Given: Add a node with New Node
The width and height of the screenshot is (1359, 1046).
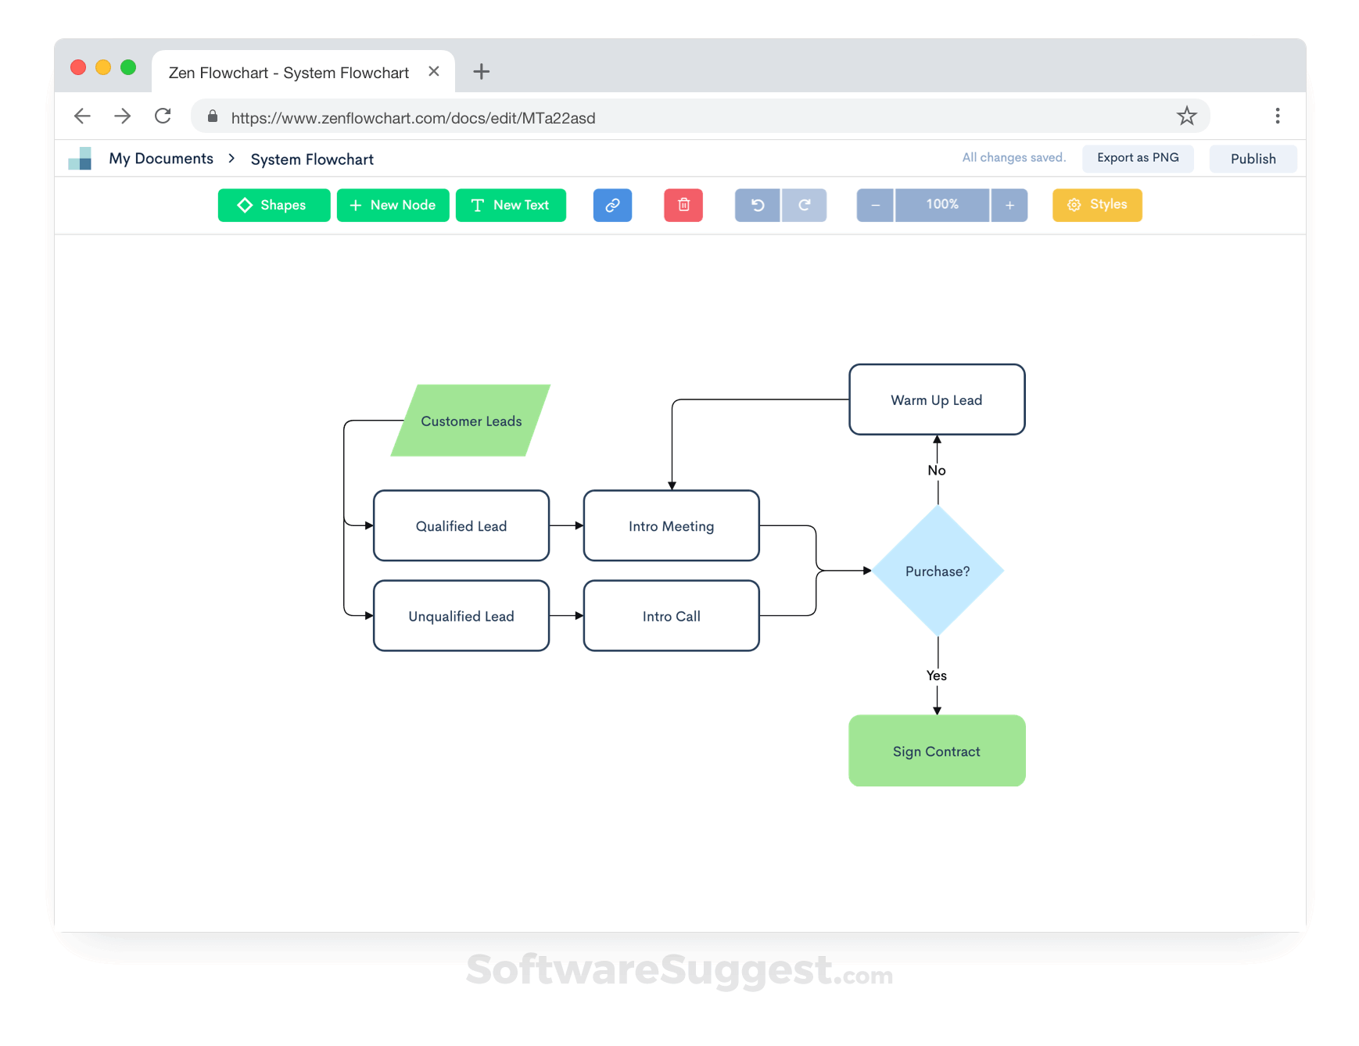Looking at the screenshot, I should (393, 205).
